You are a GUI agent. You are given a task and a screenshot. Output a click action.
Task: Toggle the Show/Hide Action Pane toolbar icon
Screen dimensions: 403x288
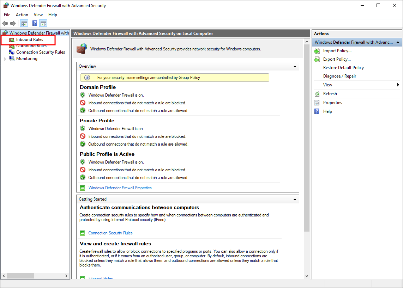pos(43,24)
